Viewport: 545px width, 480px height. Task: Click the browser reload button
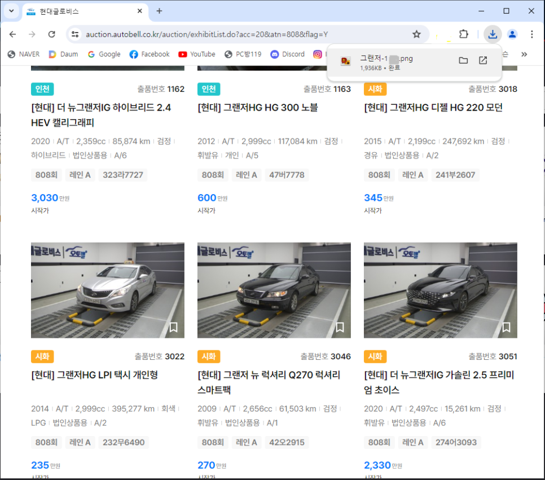tap(51, 34)
